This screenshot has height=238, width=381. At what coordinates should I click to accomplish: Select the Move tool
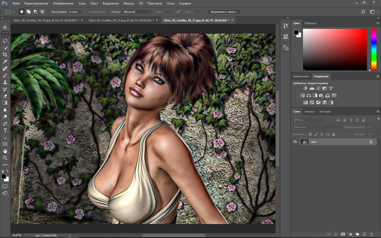pyautogui.click(x=5, y=27)
